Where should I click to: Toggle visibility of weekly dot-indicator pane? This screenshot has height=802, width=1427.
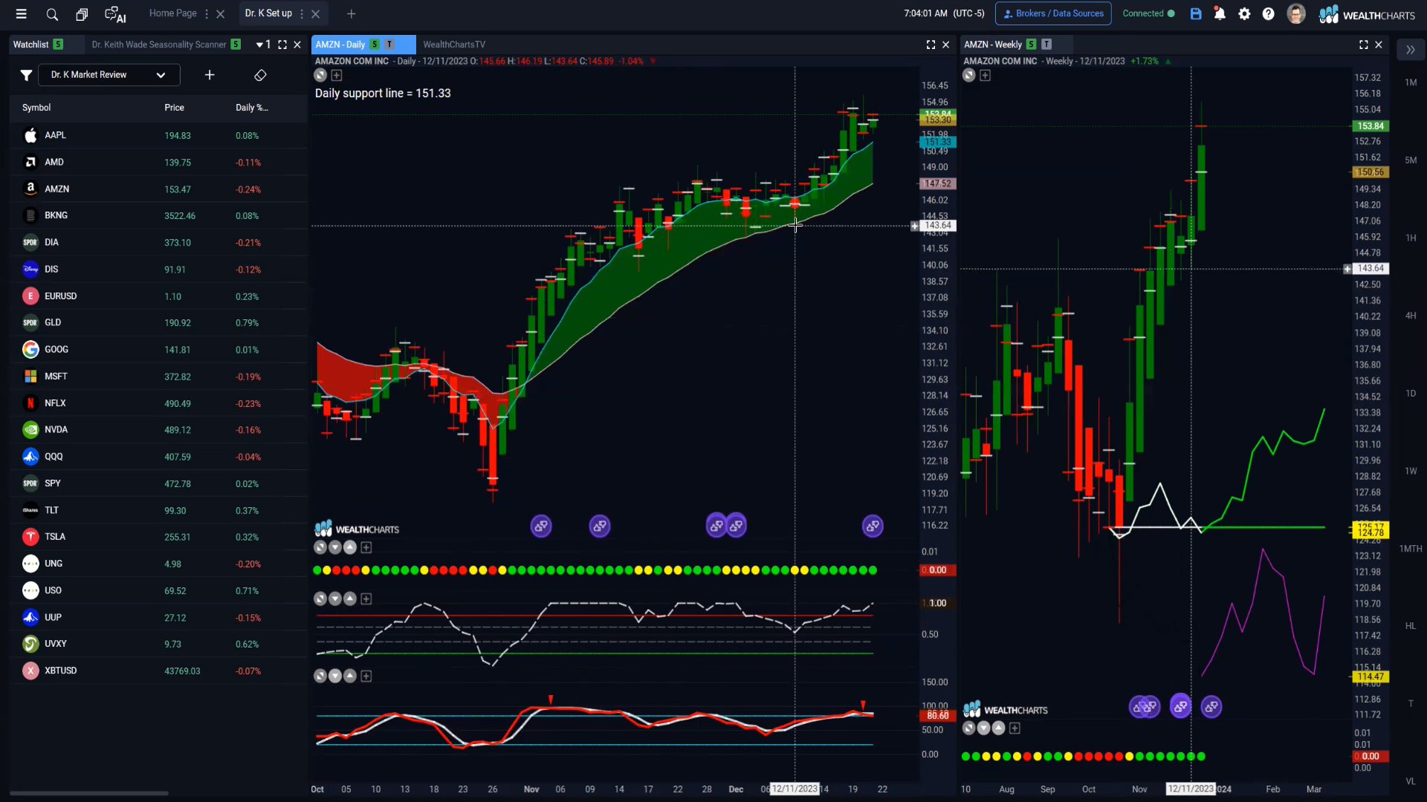(x=969, y=728)
